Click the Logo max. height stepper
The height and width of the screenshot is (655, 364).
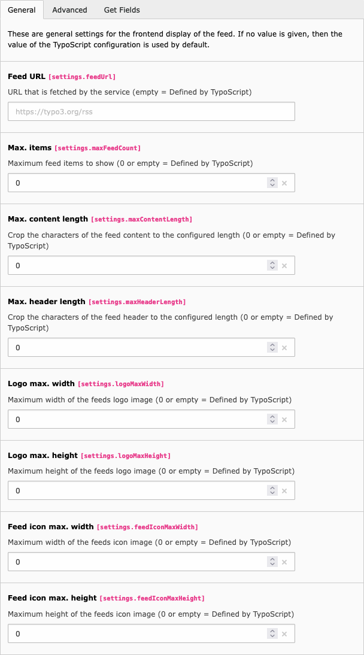[x=272, y=490]
